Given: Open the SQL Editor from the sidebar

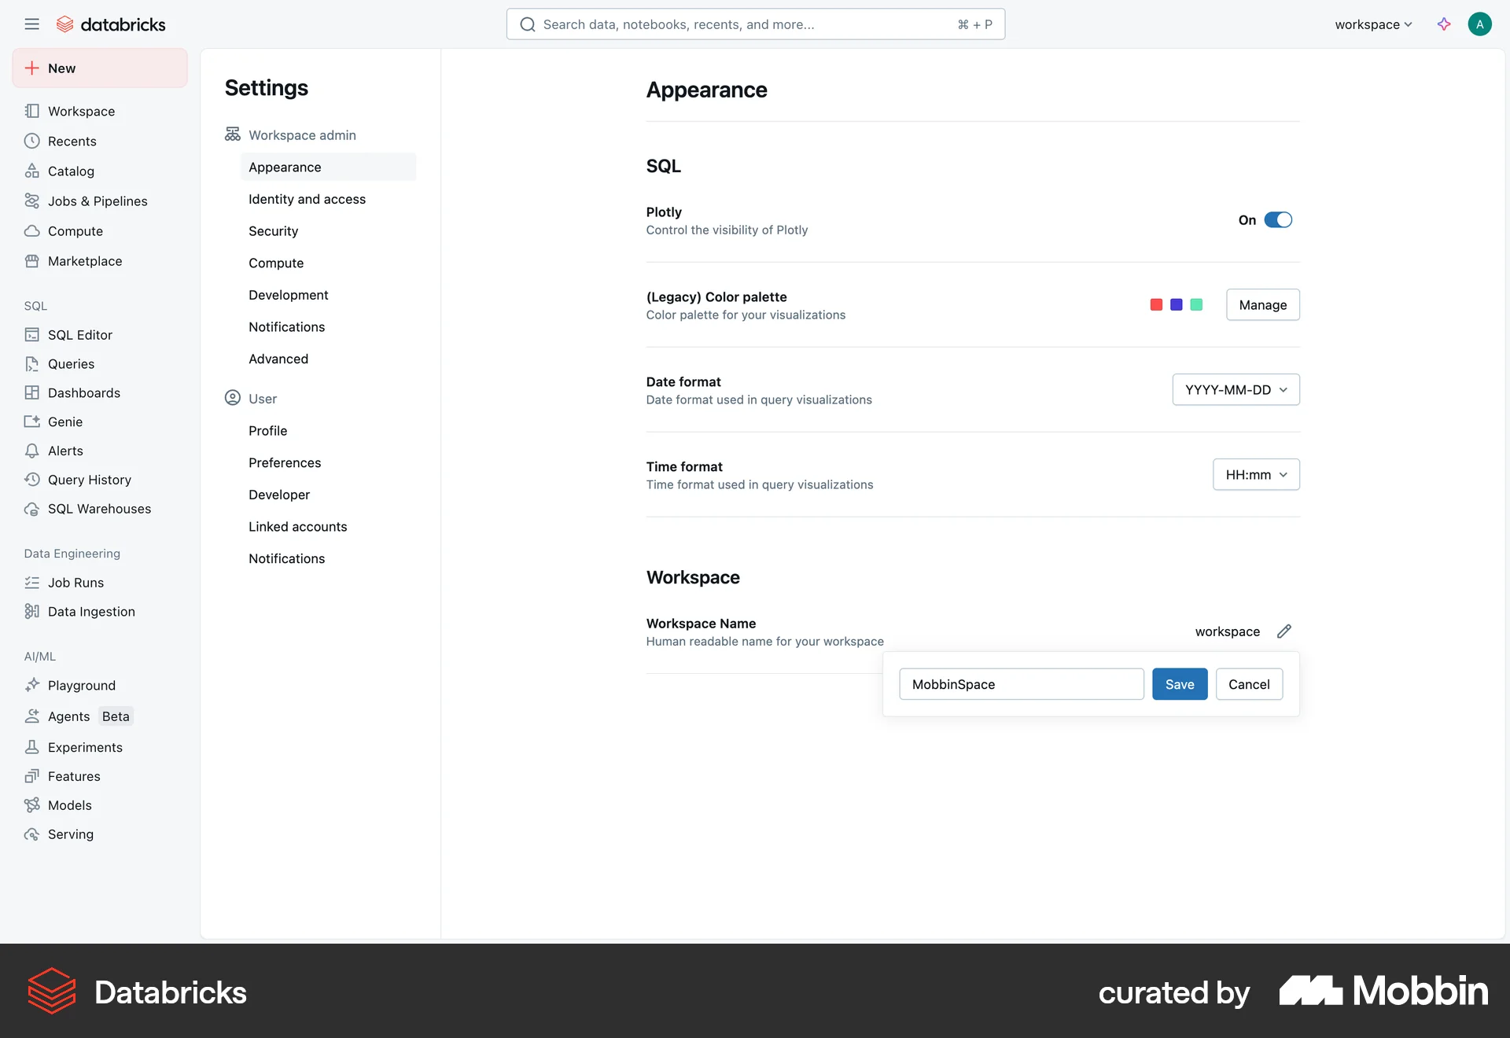Looking at the screenshot, I should [79, 334].
